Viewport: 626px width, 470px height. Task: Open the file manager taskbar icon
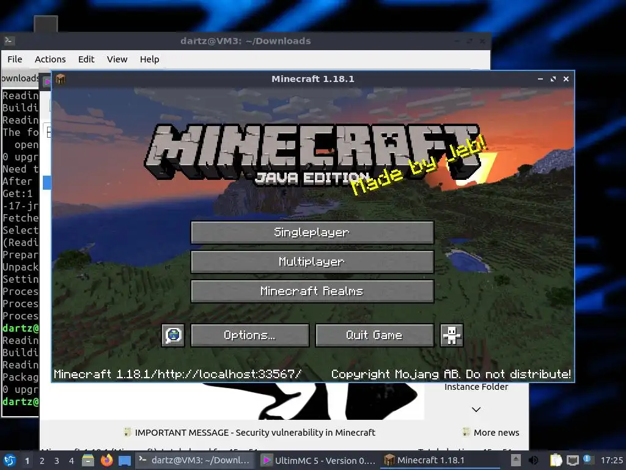88,460
